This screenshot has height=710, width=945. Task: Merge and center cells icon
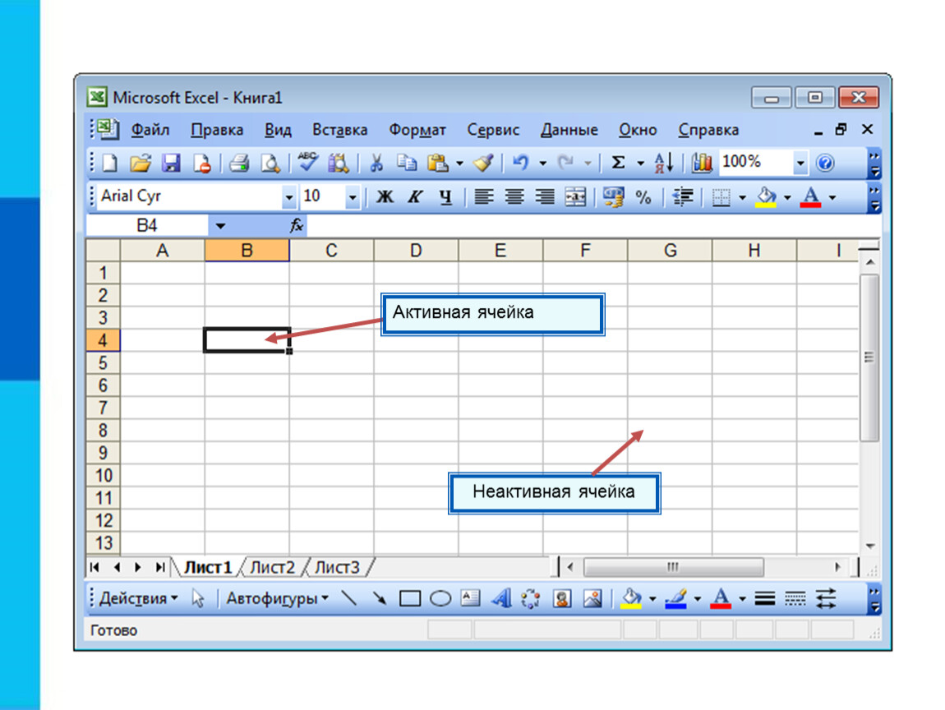click(x=575, y=196)
